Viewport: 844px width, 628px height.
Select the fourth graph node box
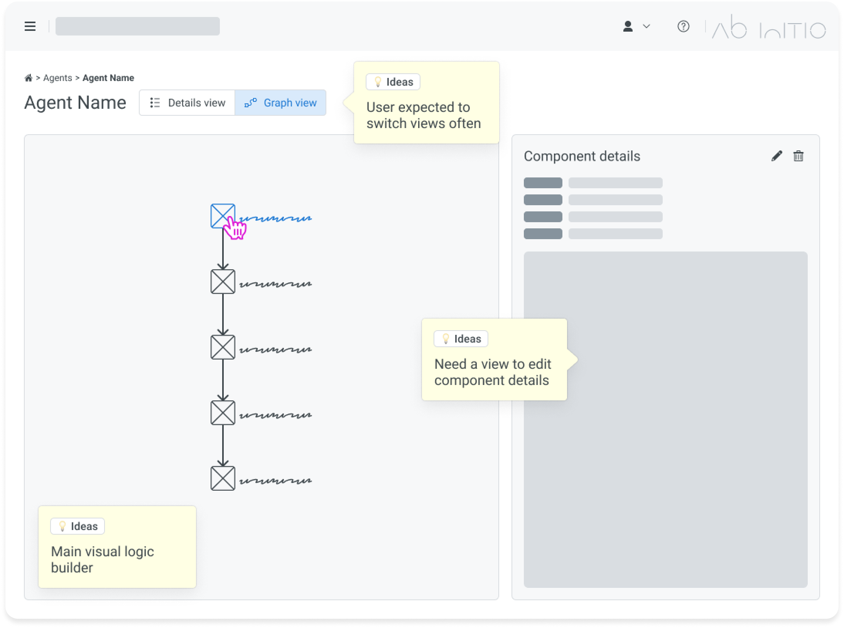coord(223,413)
